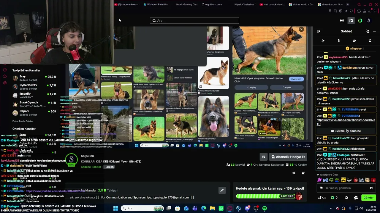This screenshot has width=380, height=213.
Task: Collapse the Sohbet chat panel
Action: click(x=319, y=31)
